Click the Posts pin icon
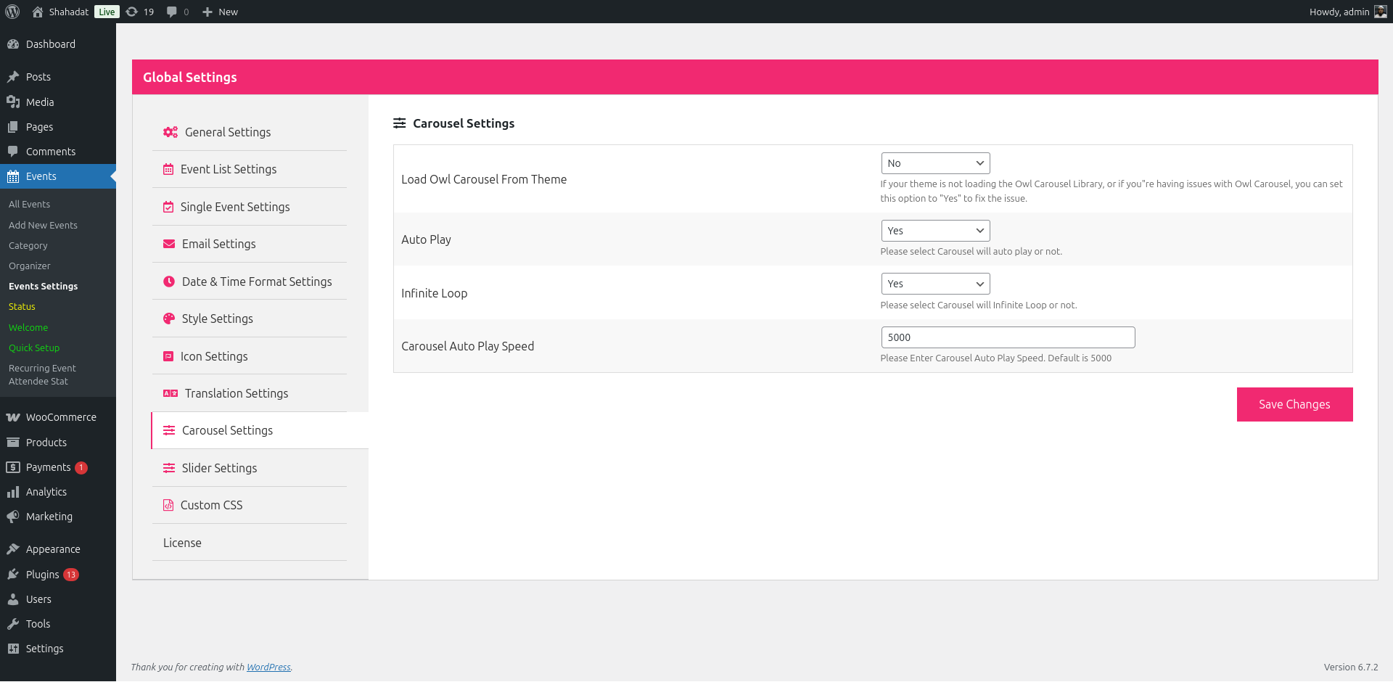This screenshot has height=682, width=1393. pos(13,77)
